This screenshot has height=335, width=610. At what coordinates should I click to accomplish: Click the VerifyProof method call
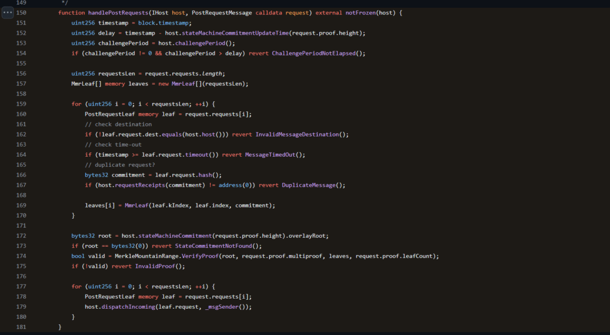pyautogui.click(x=200, y=256)
